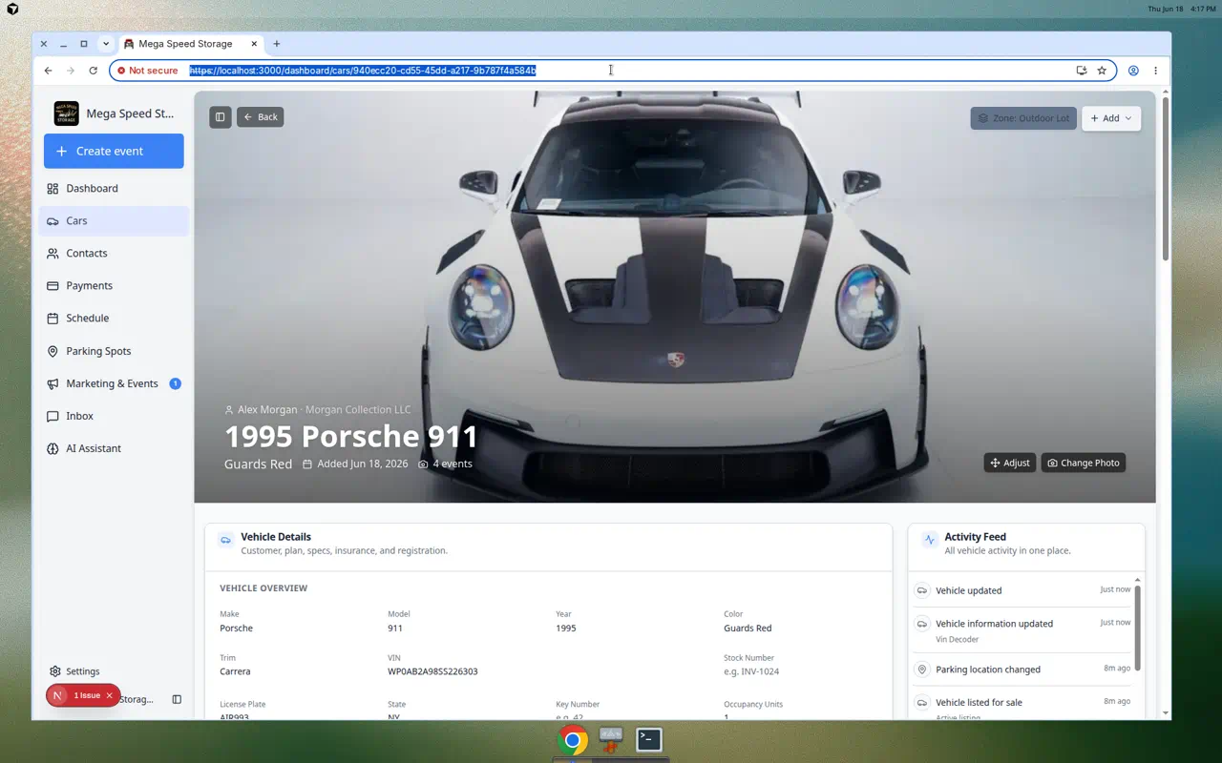Viewport: 1222px width, 763px height.
Task: Open a new browser tab
Action: 277,44
